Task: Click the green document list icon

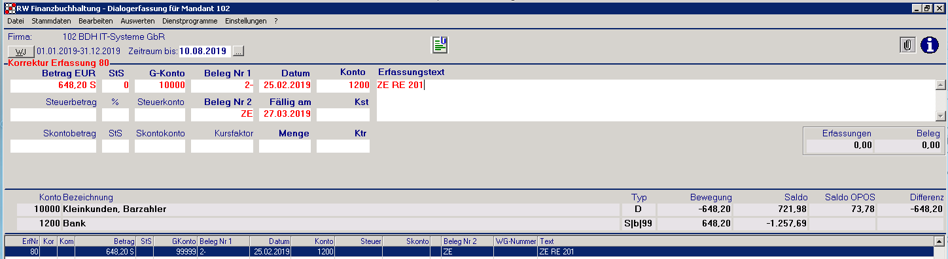Action: (x=440, y=44)
